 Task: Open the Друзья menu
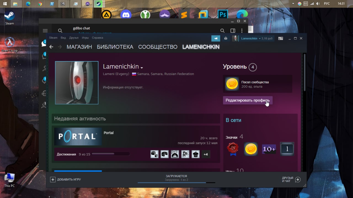tap(74, 38)
